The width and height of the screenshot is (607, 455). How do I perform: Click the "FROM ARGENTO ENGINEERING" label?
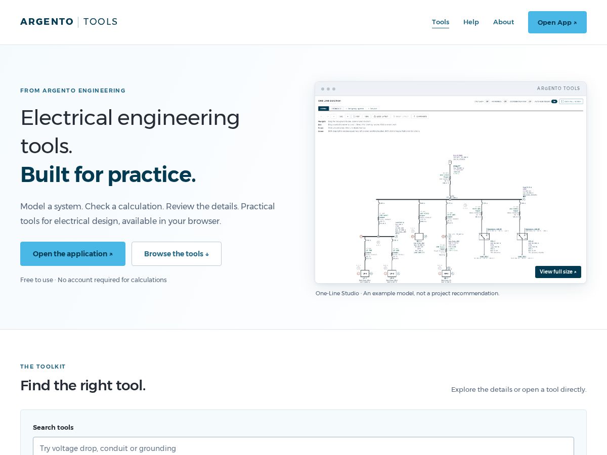[73, 90]
